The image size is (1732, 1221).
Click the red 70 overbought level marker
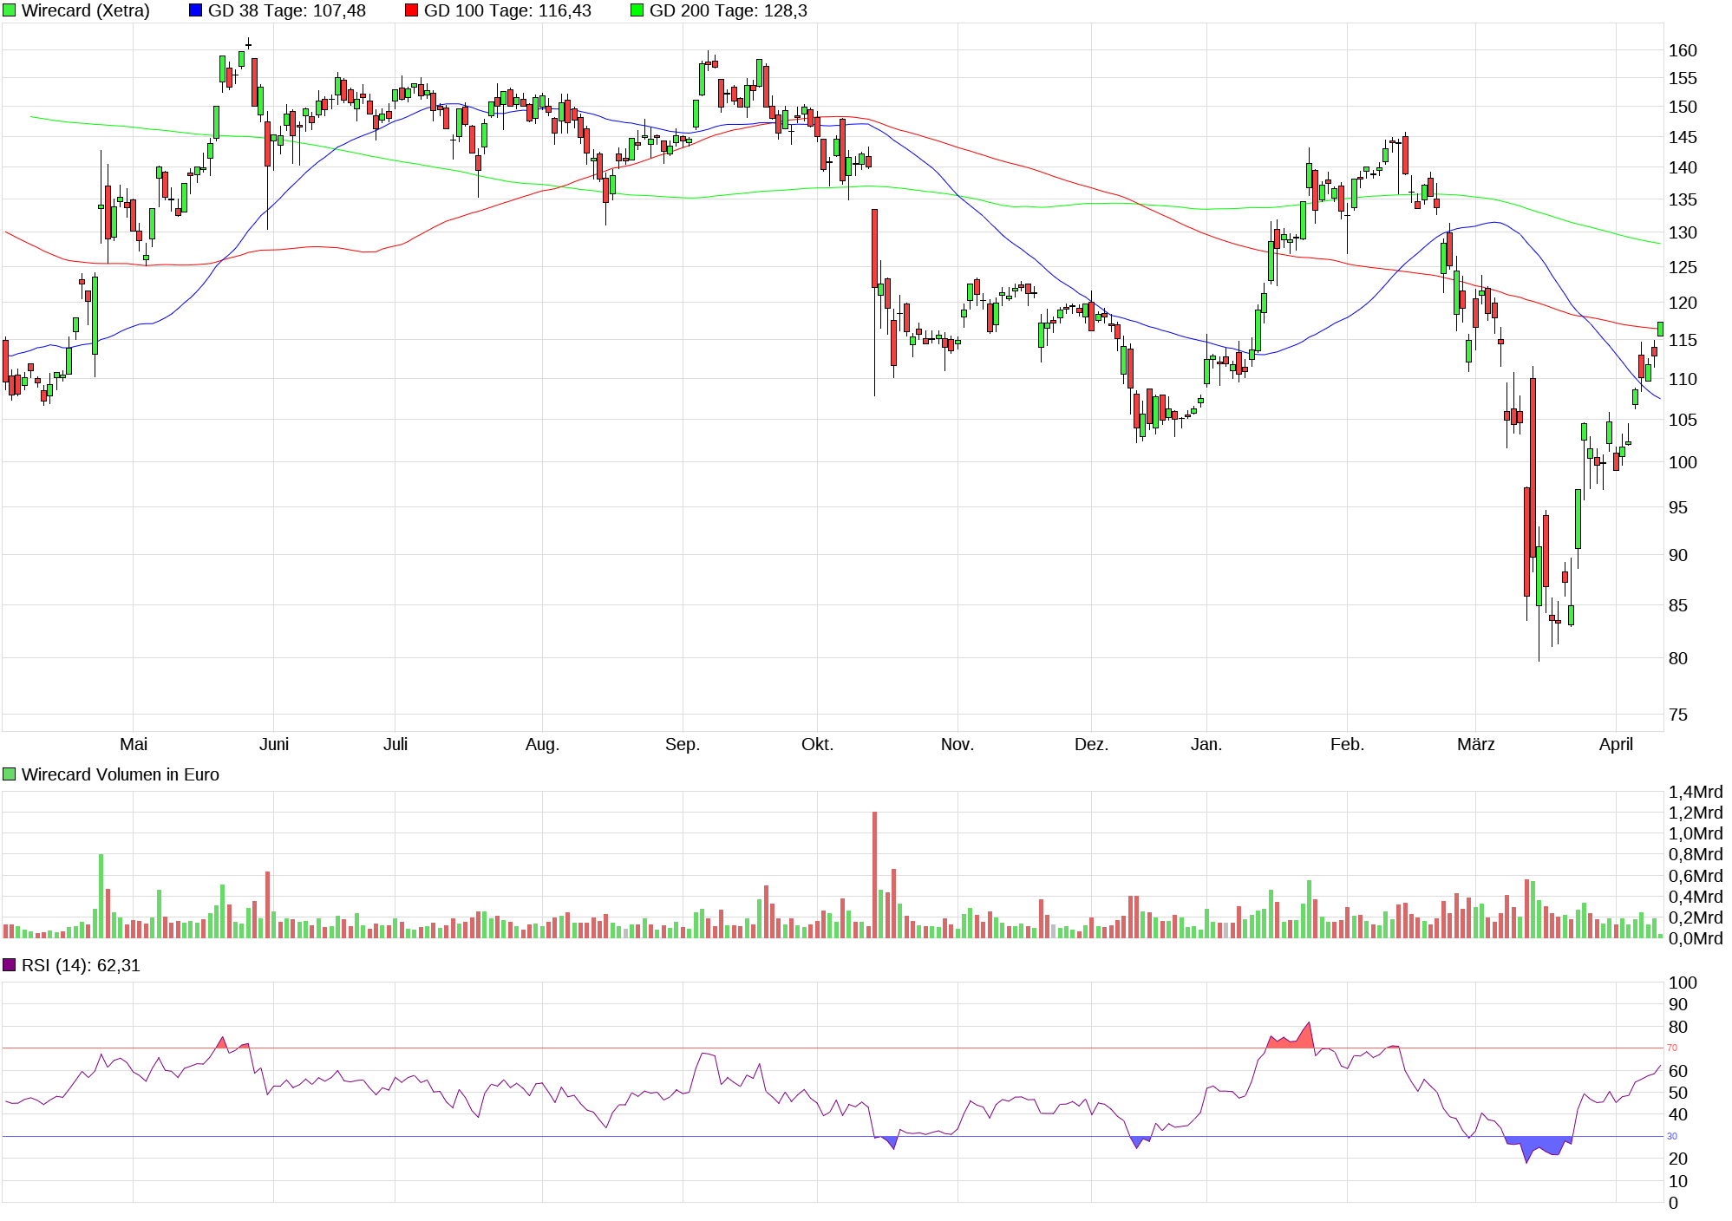coord(1672,1048)
